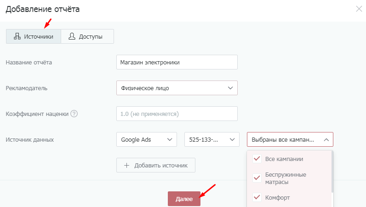Toggle the Все кампании checkbox
The image size is (366, 207).
click(257, 159)
